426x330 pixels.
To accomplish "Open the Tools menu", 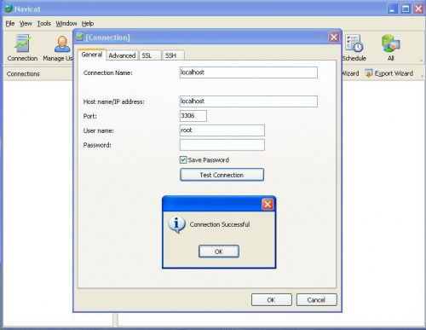I will click(x=44, y=24).
